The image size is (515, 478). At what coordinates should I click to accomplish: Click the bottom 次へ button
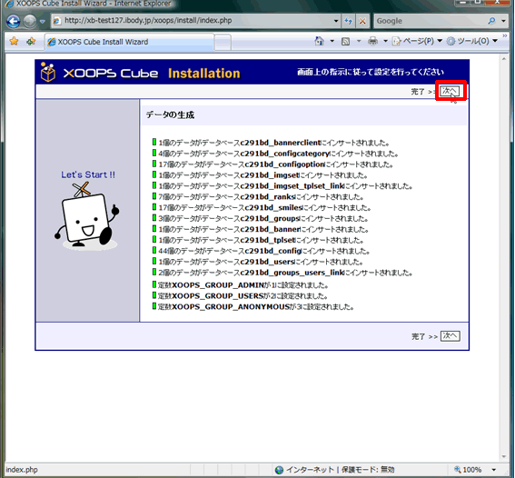[450, 335]
